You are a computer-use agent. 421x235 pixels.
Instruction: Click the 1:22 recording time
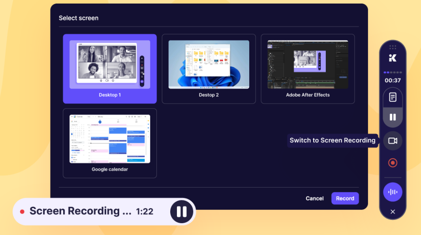(145, 212)
